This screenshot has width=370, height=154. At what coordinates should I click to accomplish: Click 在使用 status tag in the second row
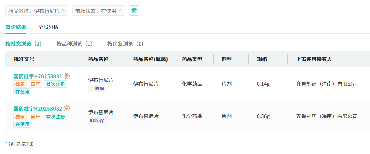pyautogui.click(x=22, y=124)
